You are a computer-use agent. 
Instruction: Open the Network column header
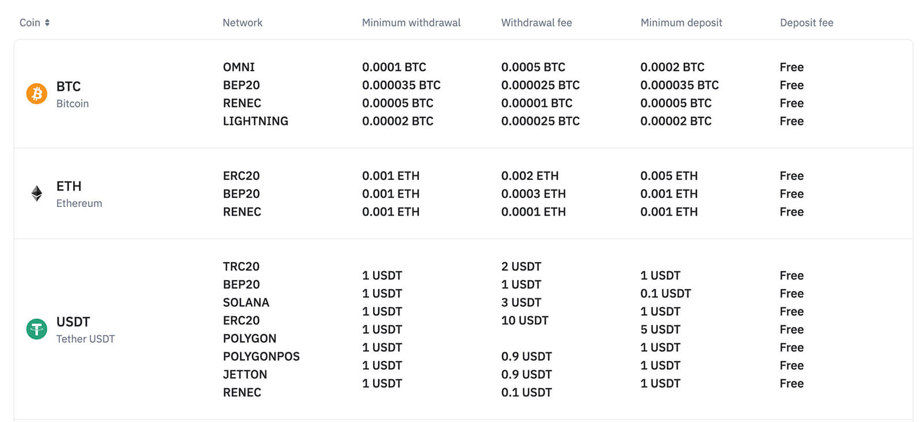click(x=242, y=22)
